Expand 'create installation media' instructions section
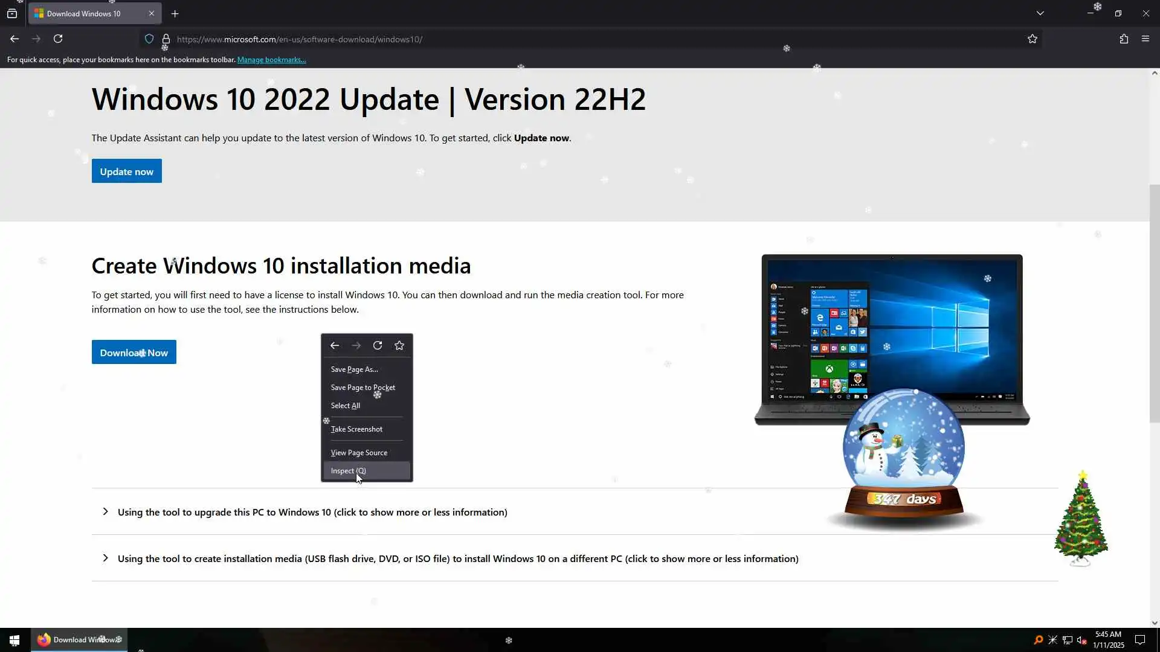Image resolution: width=1160 pixels, height=652 pixels. click(457, 558)
